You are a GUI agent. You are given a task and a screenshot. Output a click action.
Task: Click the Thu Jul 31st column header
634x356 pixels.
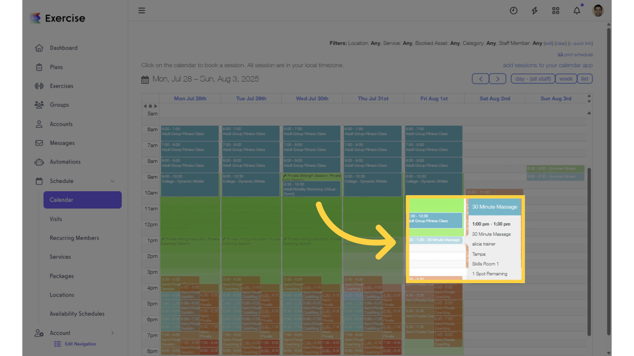coord(373,99)
